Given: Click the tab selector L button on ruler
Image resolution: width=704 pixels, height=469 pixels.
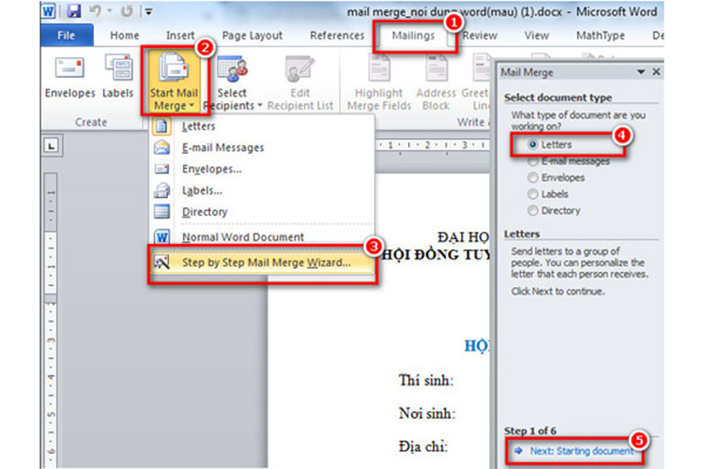Looking at the screenshot, I should click(x=52, y=146).
